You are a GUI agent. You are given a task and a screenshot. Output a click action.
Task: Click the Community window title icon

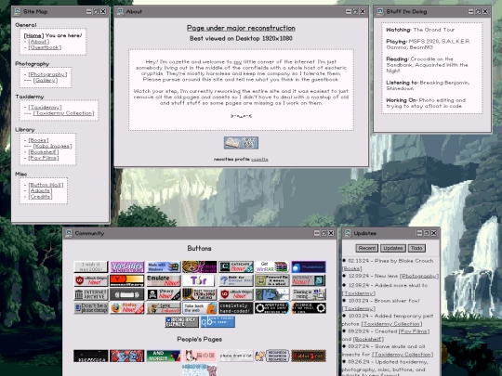pyautogui.click(x=69, y=233)
